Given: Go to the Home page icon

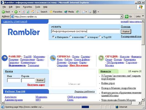Looking at the screenshot, I should [33, 12].
